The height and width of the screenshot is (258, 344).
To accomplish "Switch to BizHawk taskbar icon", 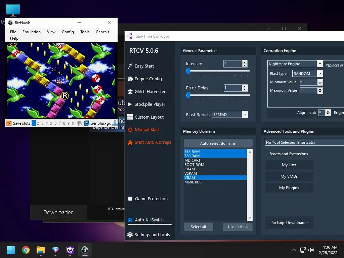I will (85, 250).
